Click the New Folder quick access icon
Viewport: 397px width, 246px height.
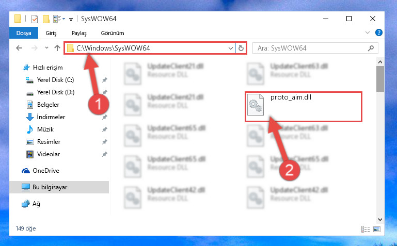coord(46,19)
